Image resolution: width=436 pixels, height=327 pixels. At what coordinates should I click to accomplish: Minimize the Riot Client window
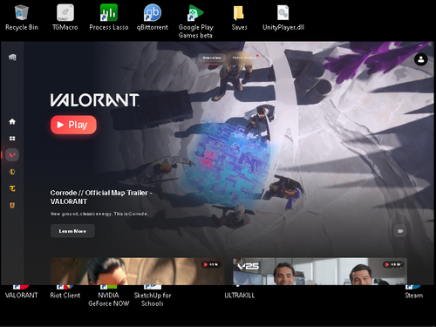pos(421,44)
